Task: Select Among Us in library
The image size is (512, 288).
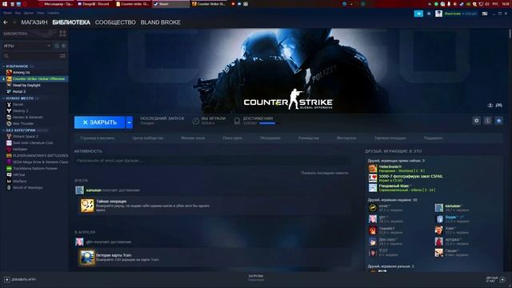Action: 22,73
